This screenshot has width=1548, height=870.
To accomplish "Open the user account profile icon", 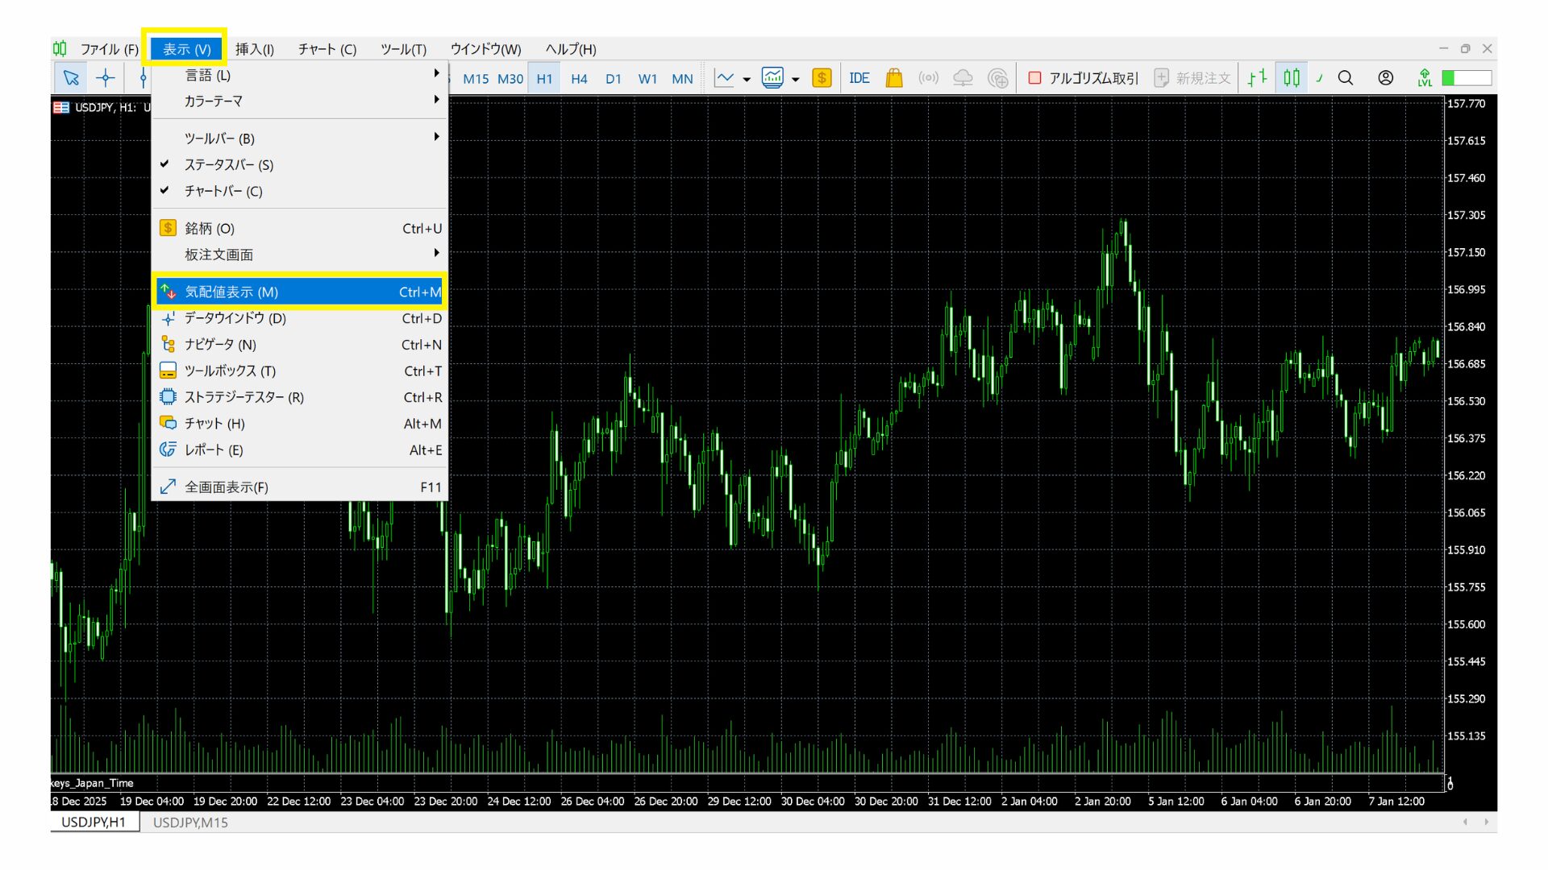I will (1385, 78).
